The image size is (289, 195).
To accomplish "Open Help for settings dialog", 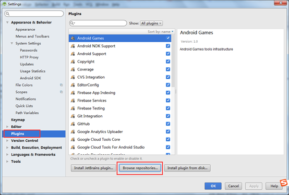I will (x=274, y=186).
